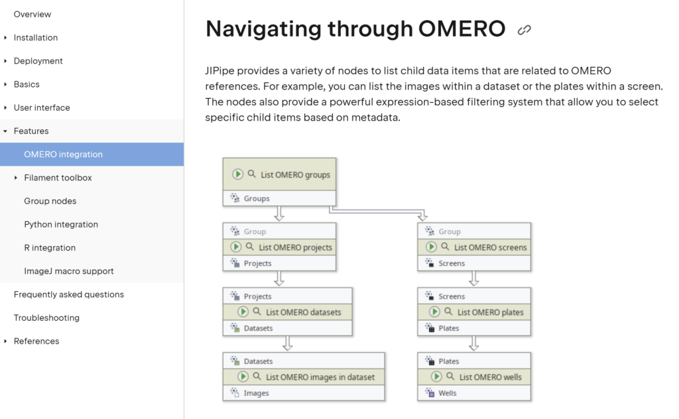
Task: Open the Python integration page
Action: pos(61,224)
